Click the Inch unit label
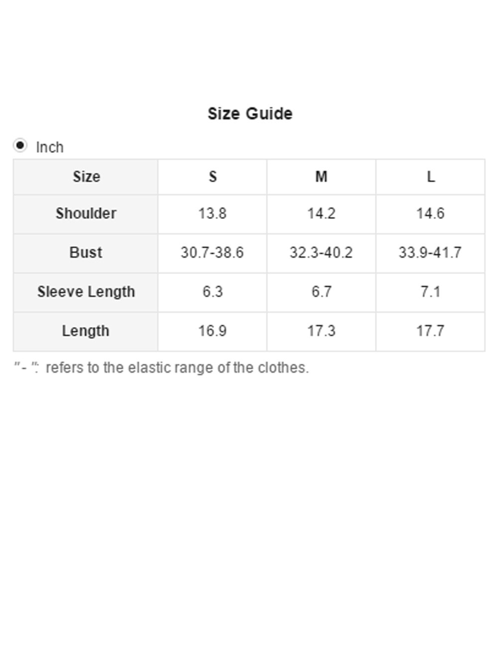 coord(50,147)
